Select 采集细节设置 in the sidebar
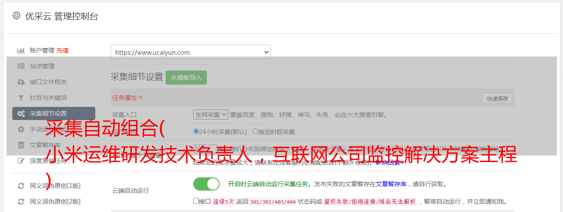This screenshot has height=212, width=563. point(54,113)
